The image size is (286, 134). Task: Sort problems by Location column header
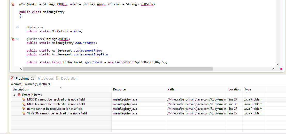(x=235, y=89)
